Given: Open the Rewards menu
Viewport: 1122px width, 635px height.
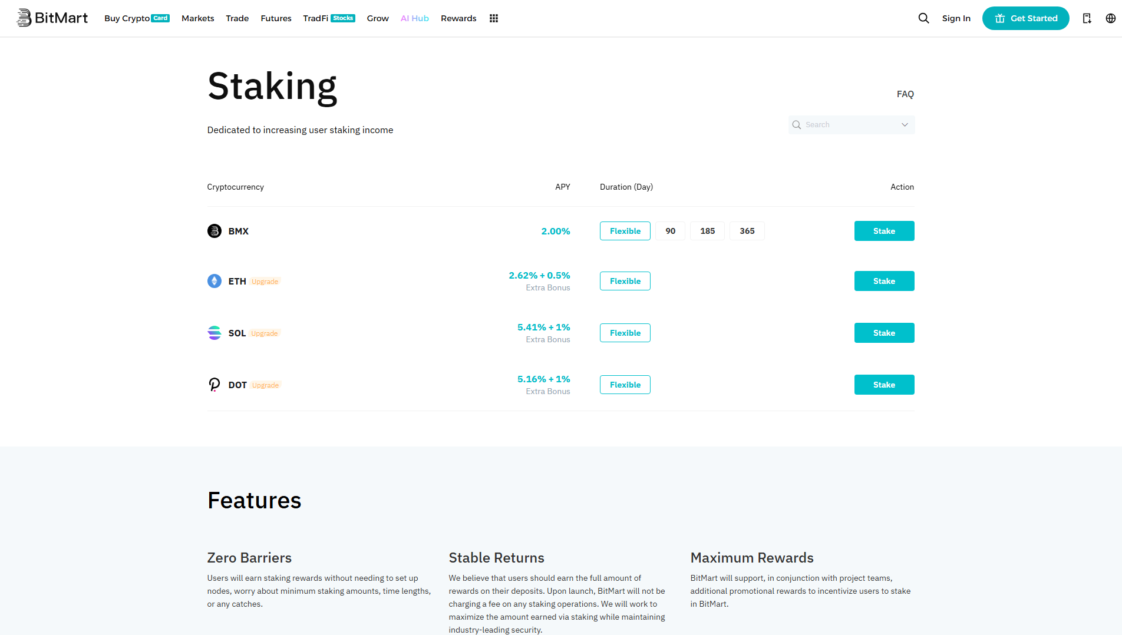Looking at the screenshot, I should (458, 18).
